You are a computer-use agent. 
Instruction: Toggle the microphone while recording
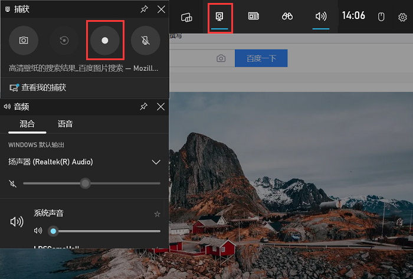click(145, 40)
